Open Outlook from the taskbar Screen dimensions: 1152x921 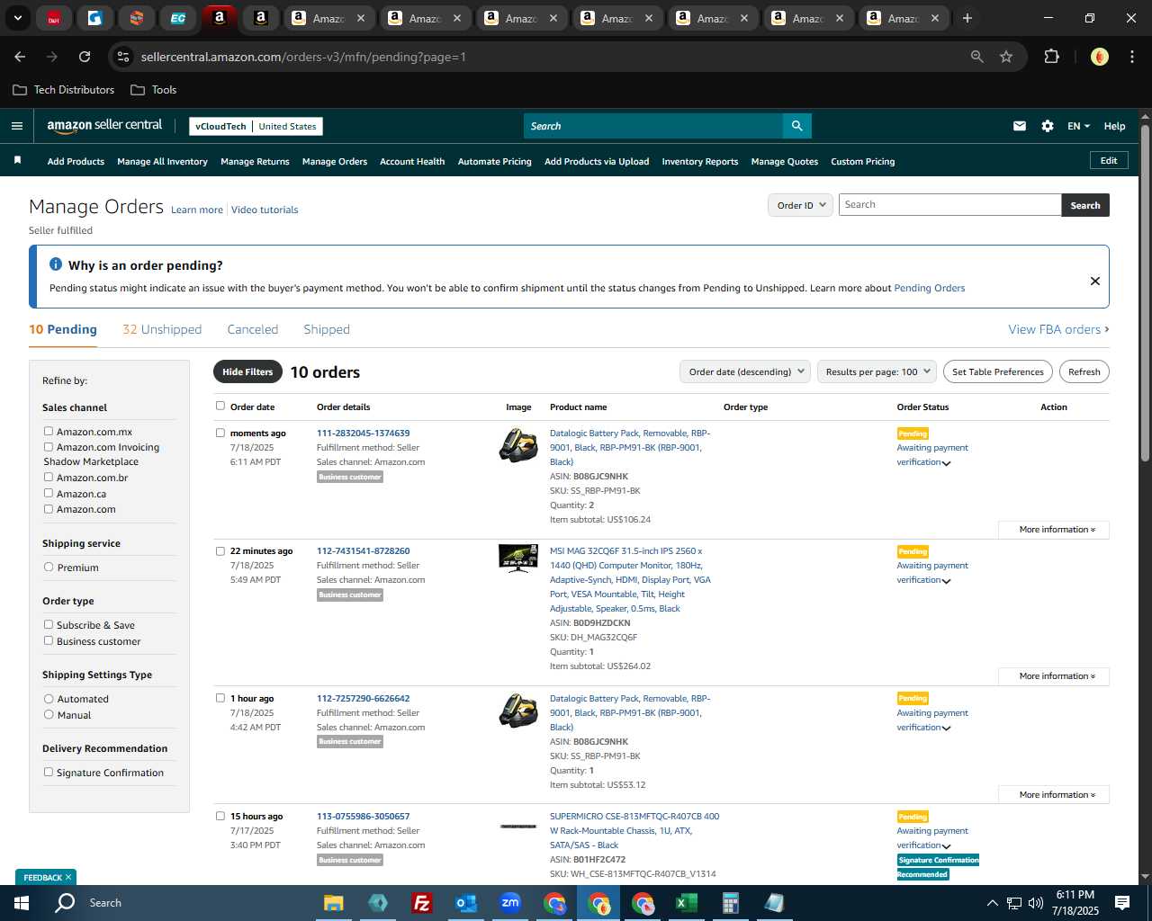pos(465,903)
